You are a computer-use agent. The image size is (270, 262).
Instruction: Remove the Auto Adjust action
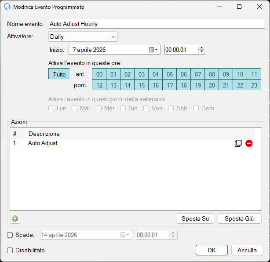click(249, 143)
